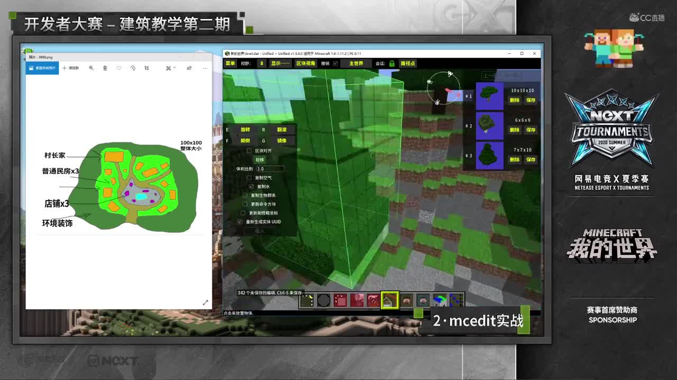Delete the photo with the trash icon
The width and height of the screenshot is (677, 380).
click(105, 68)
